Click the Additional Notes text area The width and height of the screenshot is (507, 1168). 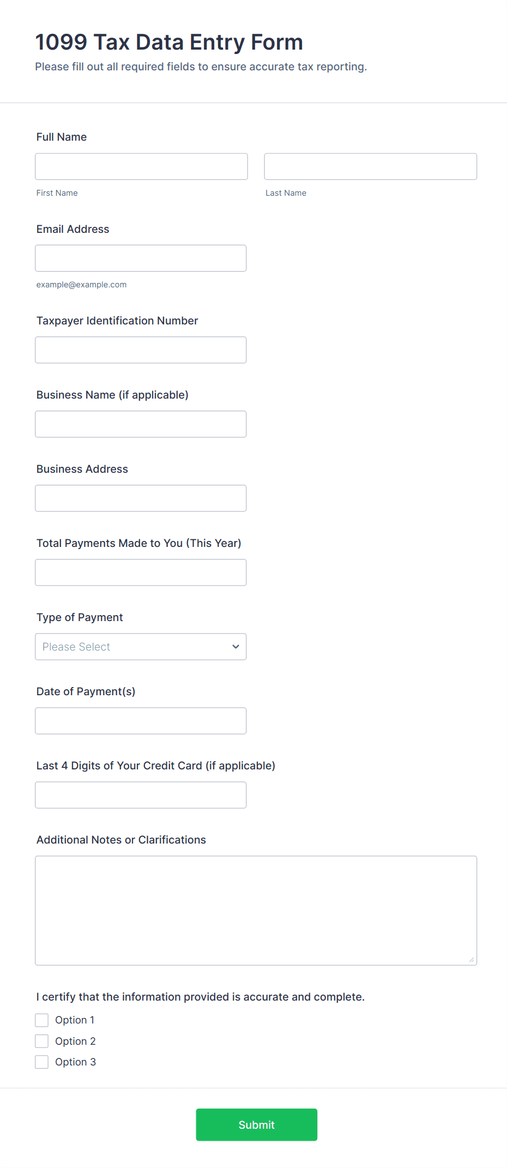(256, 910)
